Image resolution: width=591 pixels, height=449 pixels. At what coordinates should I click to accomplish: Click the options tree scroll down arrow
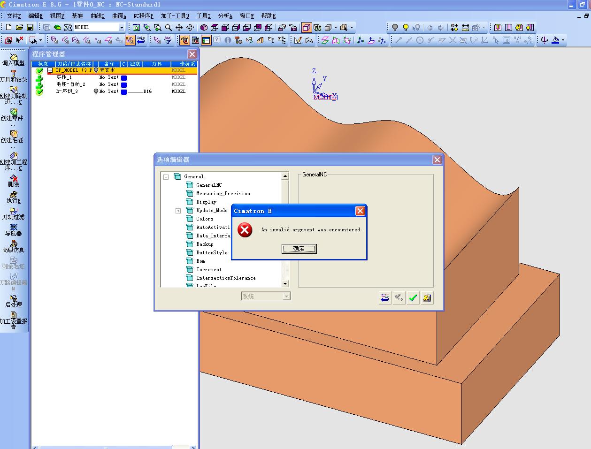[285, 283]
